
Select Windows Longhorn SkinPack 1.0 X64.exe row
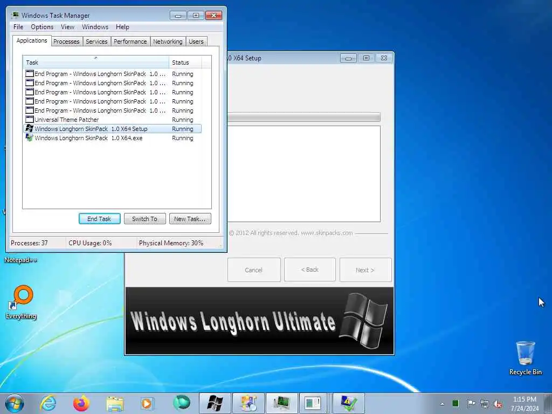coord(112,138)
